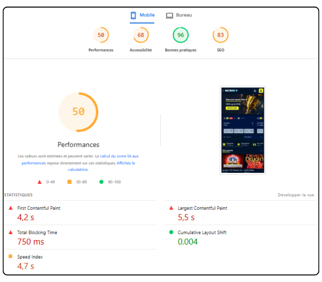Click the red triangle 0–49 legend marker

[39, 181]
